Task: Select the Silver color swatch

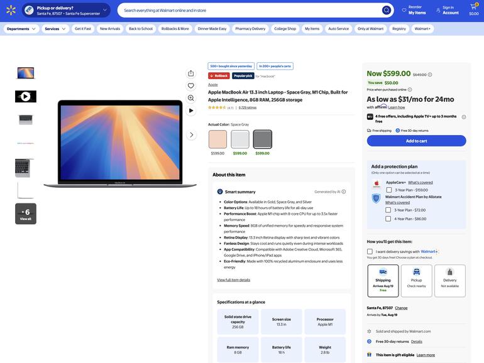Action: point(240,139)
